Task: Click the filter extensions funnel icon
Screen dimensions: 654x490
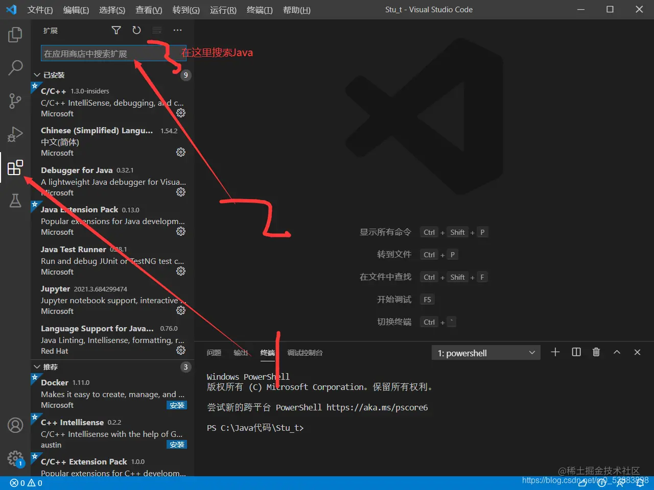Action: point(116,30)
